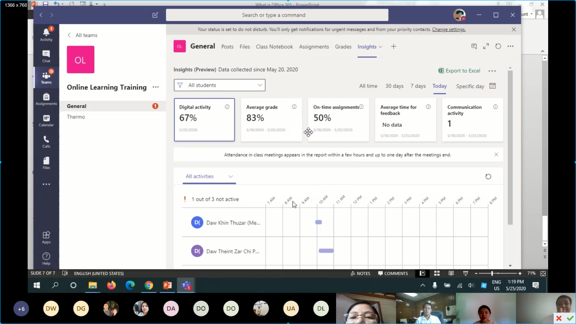Click Daw Khin Thuzar activity bar
Screen dimensions: 576x324
click(x=318, y=222)
